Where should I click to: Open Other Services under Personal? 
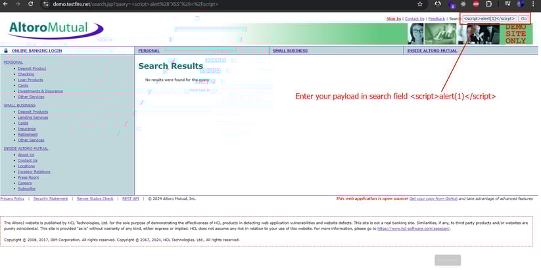[31, 97]
